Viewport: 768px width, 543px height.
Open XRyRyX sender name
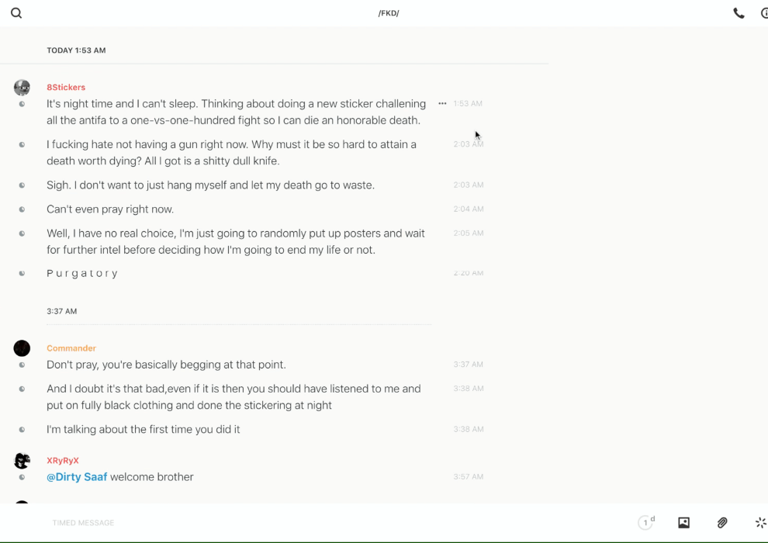(x=63, y=461)
